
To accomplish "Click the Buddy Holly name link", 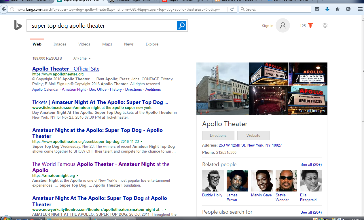I will pos(212,195).
